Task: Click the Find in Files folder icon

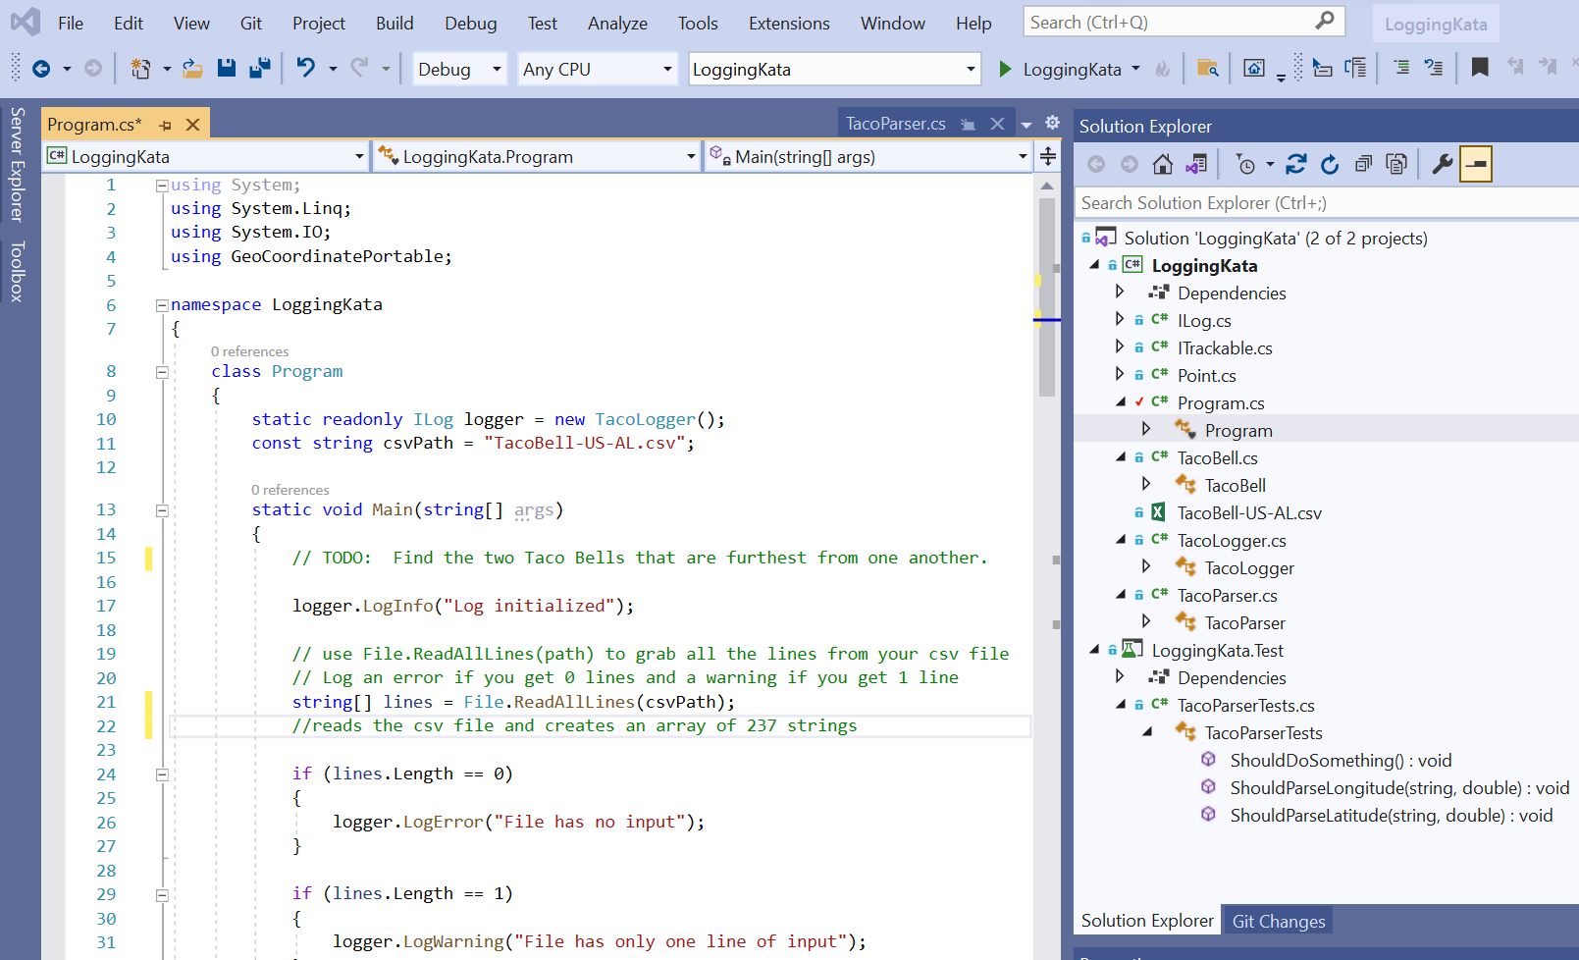Action: coord(1207,69)
